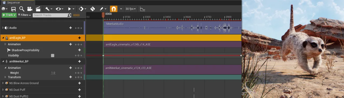
Task: Select the NS Dust Puff keyframe
Action: (x=194, y=90)
